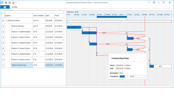Open the help question mark icon
This screenshot has width=174, height=98.
point(149,2)
